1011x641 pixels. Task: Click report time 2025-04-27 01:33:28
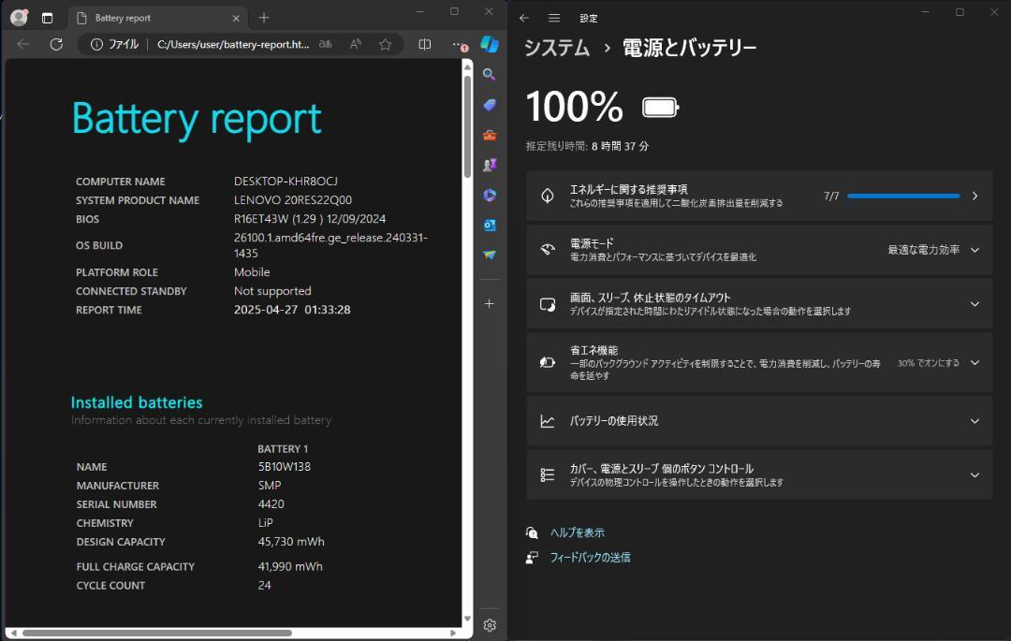click(x=292, y=310)
